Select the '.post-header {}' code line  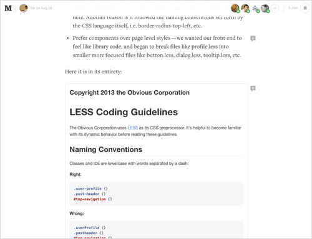(x=90, y=194)
